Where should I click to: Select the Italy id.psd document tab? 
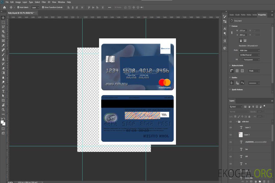coord(21,13)
